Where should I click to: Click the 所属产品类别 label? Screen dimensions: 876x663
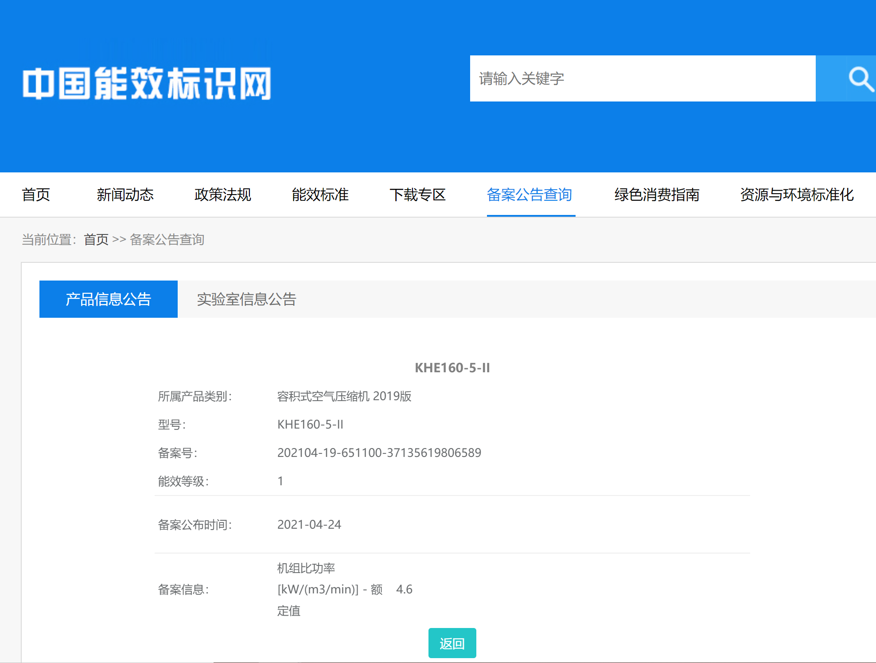pyautogui.click(x=195, y=396)
